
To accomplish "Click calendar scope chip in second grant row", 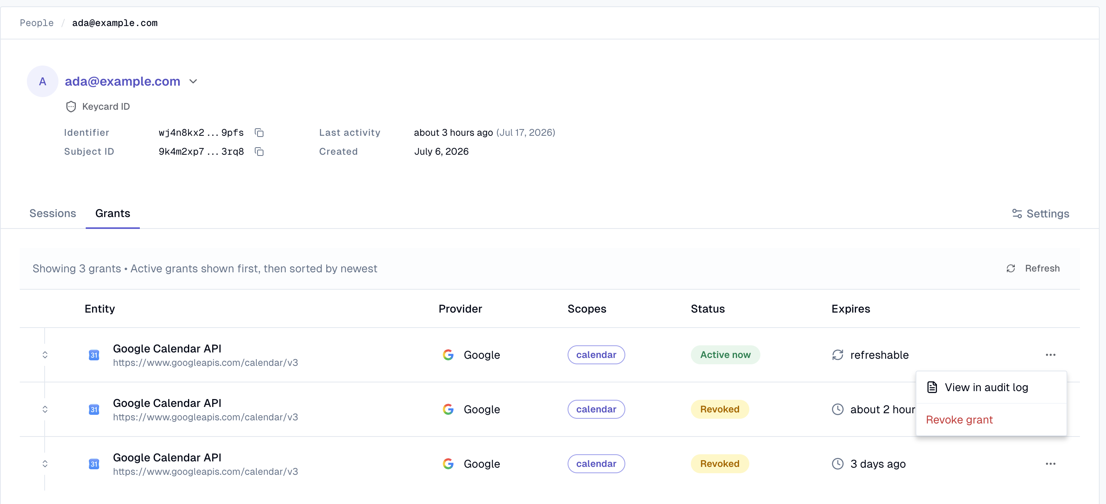I will point(596,409).
